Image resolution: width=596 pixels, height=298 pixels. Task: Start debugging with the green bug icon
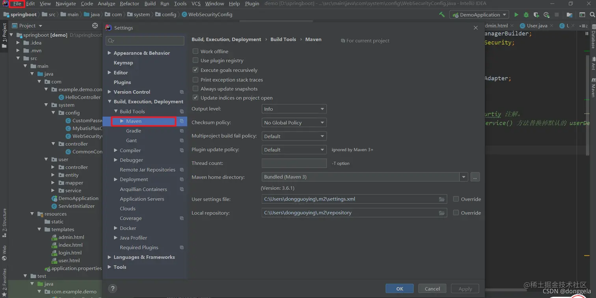pos(526,15)
